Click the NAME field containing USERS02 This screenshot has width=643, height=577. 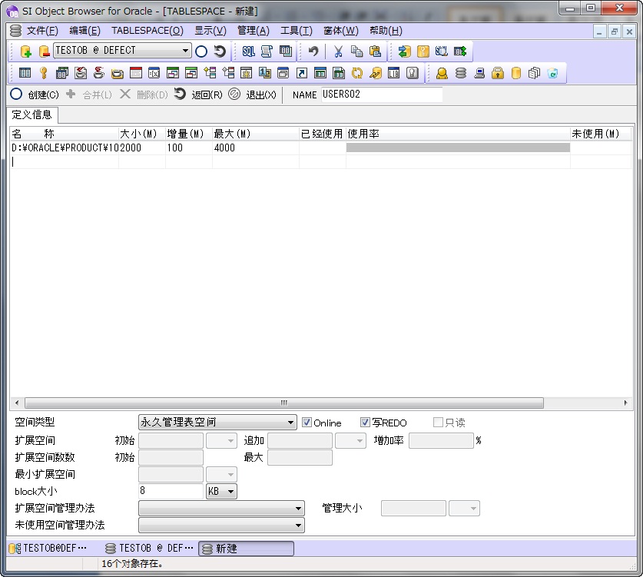click(x=382, y=95)
